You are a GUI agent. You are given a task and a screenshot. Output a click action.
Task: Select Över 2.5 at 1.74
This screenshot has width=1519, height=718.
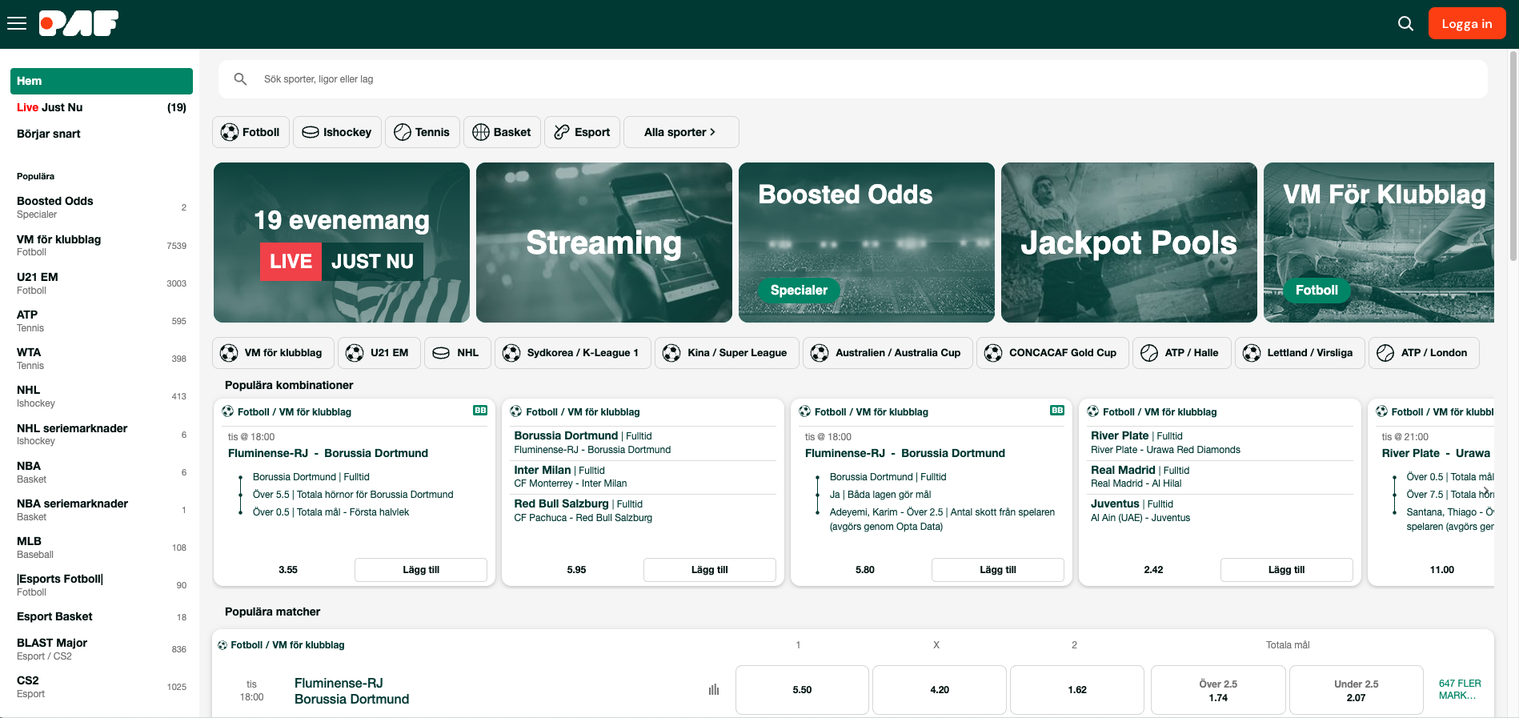tap(1218, 690)
